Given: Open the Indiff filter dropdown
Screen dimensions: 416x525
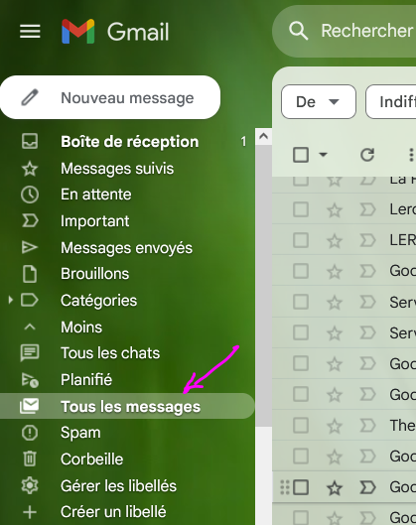Looking at the screenshot, I should [391, 102].
